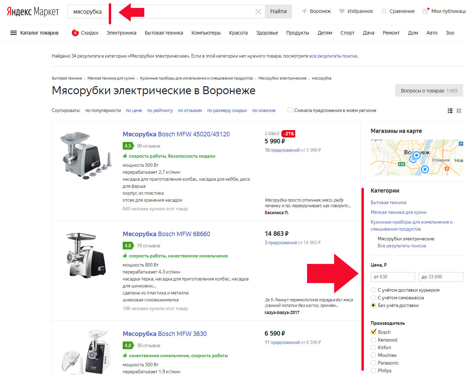Screen dimensions: 466x375
Task: Switch to grid view layout icon
Action: pyautogui.click(x=459, y=111)
